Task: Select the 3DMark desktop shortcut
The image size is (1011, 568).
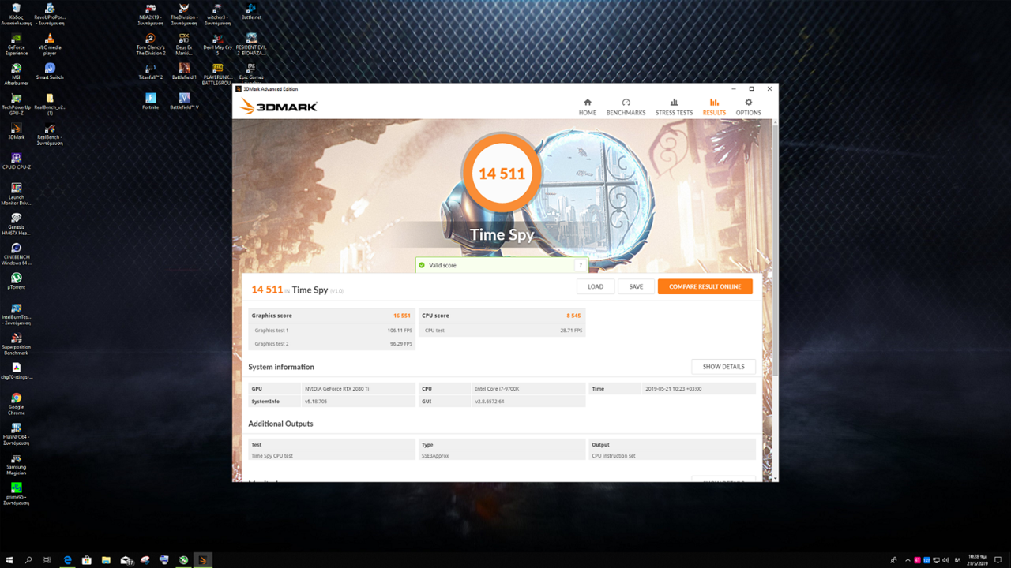Action: [16, 131]
